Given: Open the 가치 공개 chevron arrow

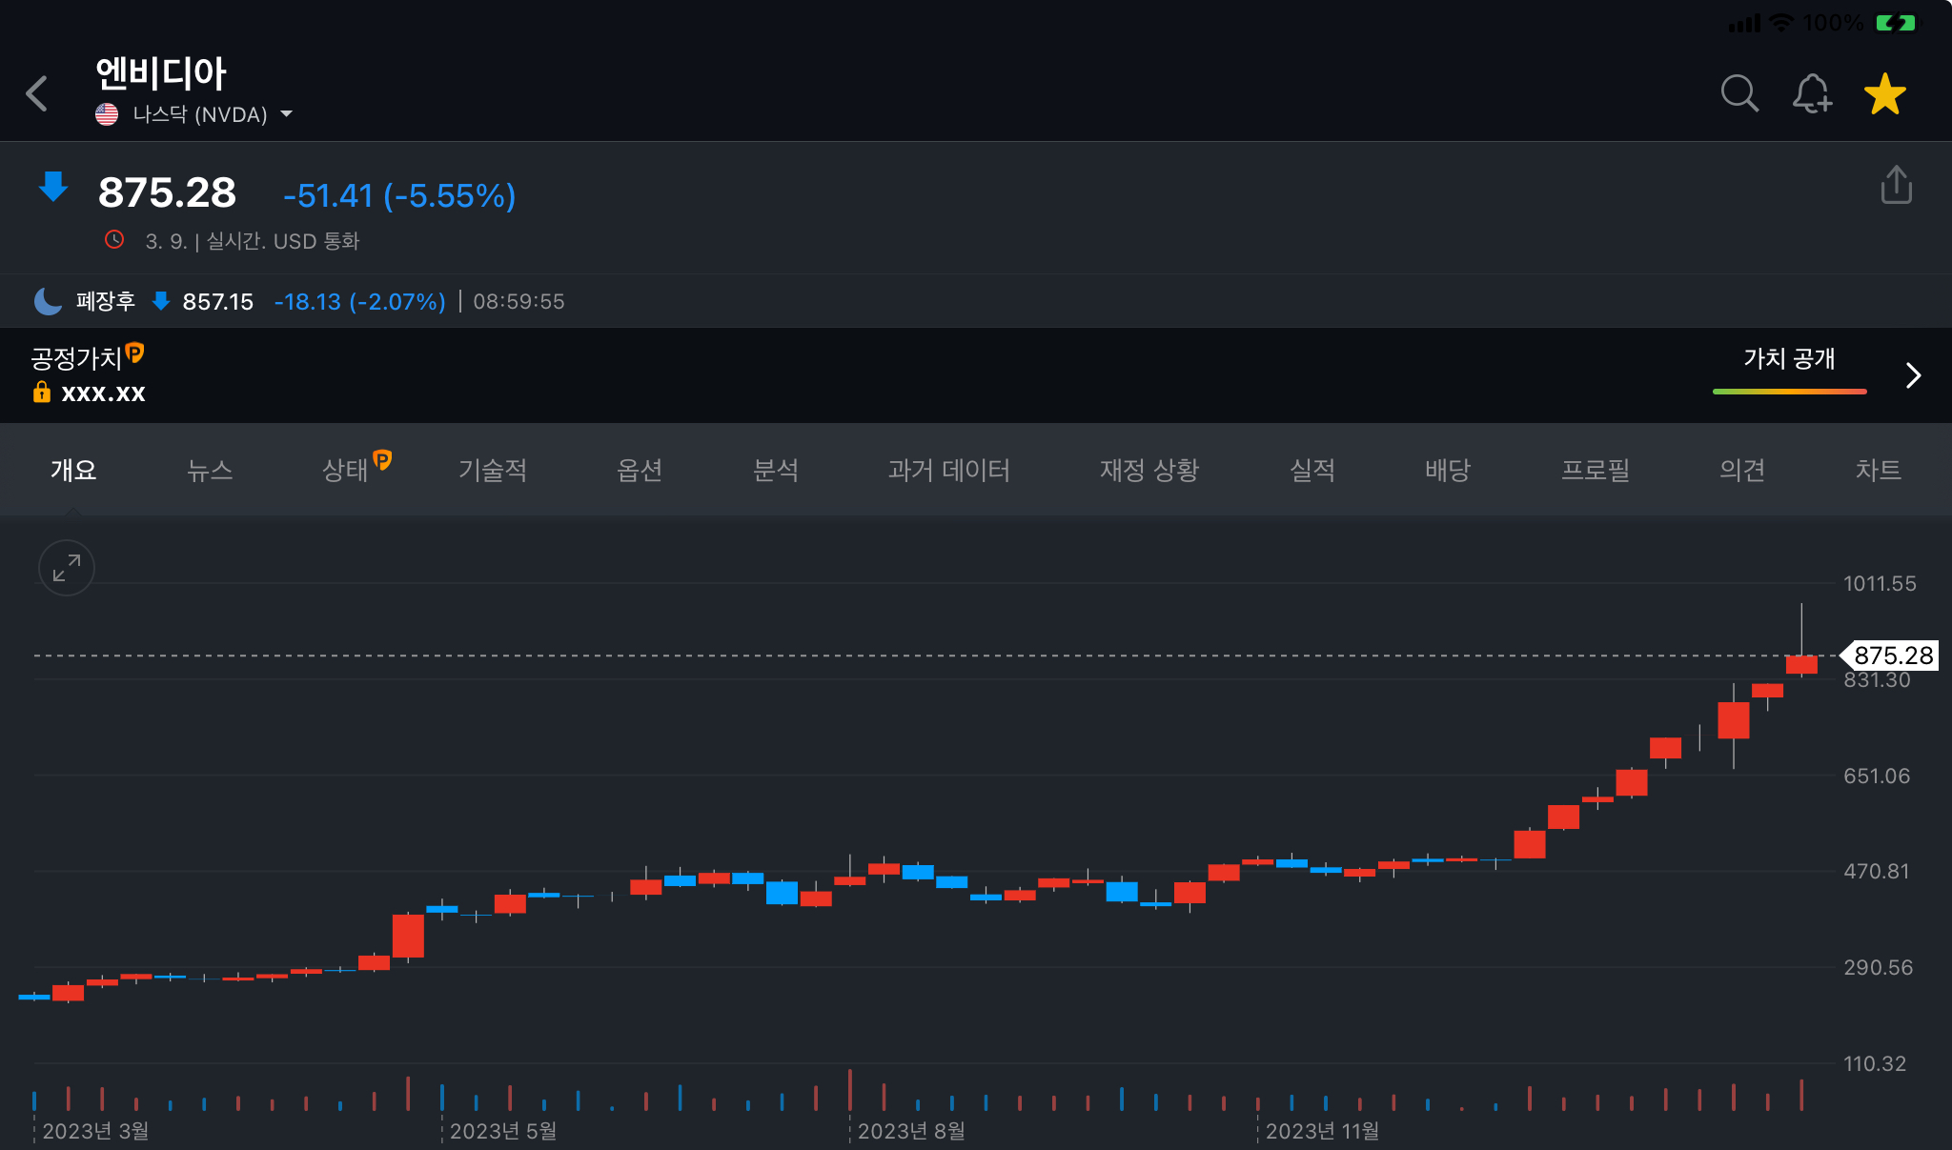Looking at the screenshot, I should [1912, 375].
